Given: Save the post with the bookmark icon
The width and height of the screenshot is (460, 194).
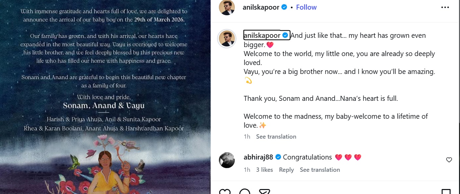Looking at the screenshot, I should tap(446, 192).
